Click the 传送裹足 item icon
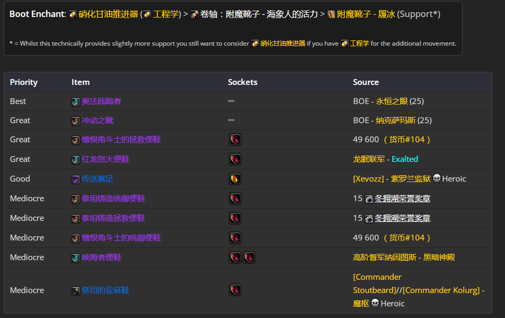This screenshot has height=318, width=505. pos(76,179)
